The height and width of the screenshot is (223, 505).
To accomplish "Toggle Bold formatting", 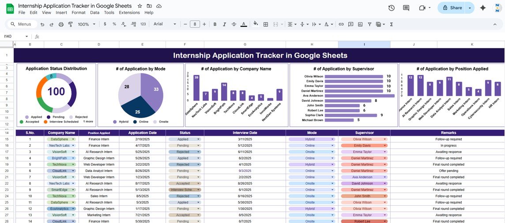I will click(x=216, y=24).
